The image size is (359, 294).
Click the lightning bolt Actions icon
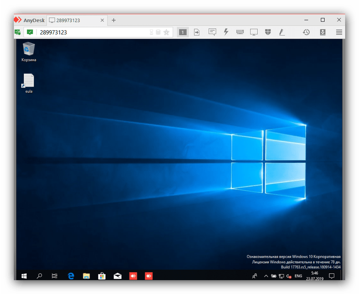coord(226,32)
